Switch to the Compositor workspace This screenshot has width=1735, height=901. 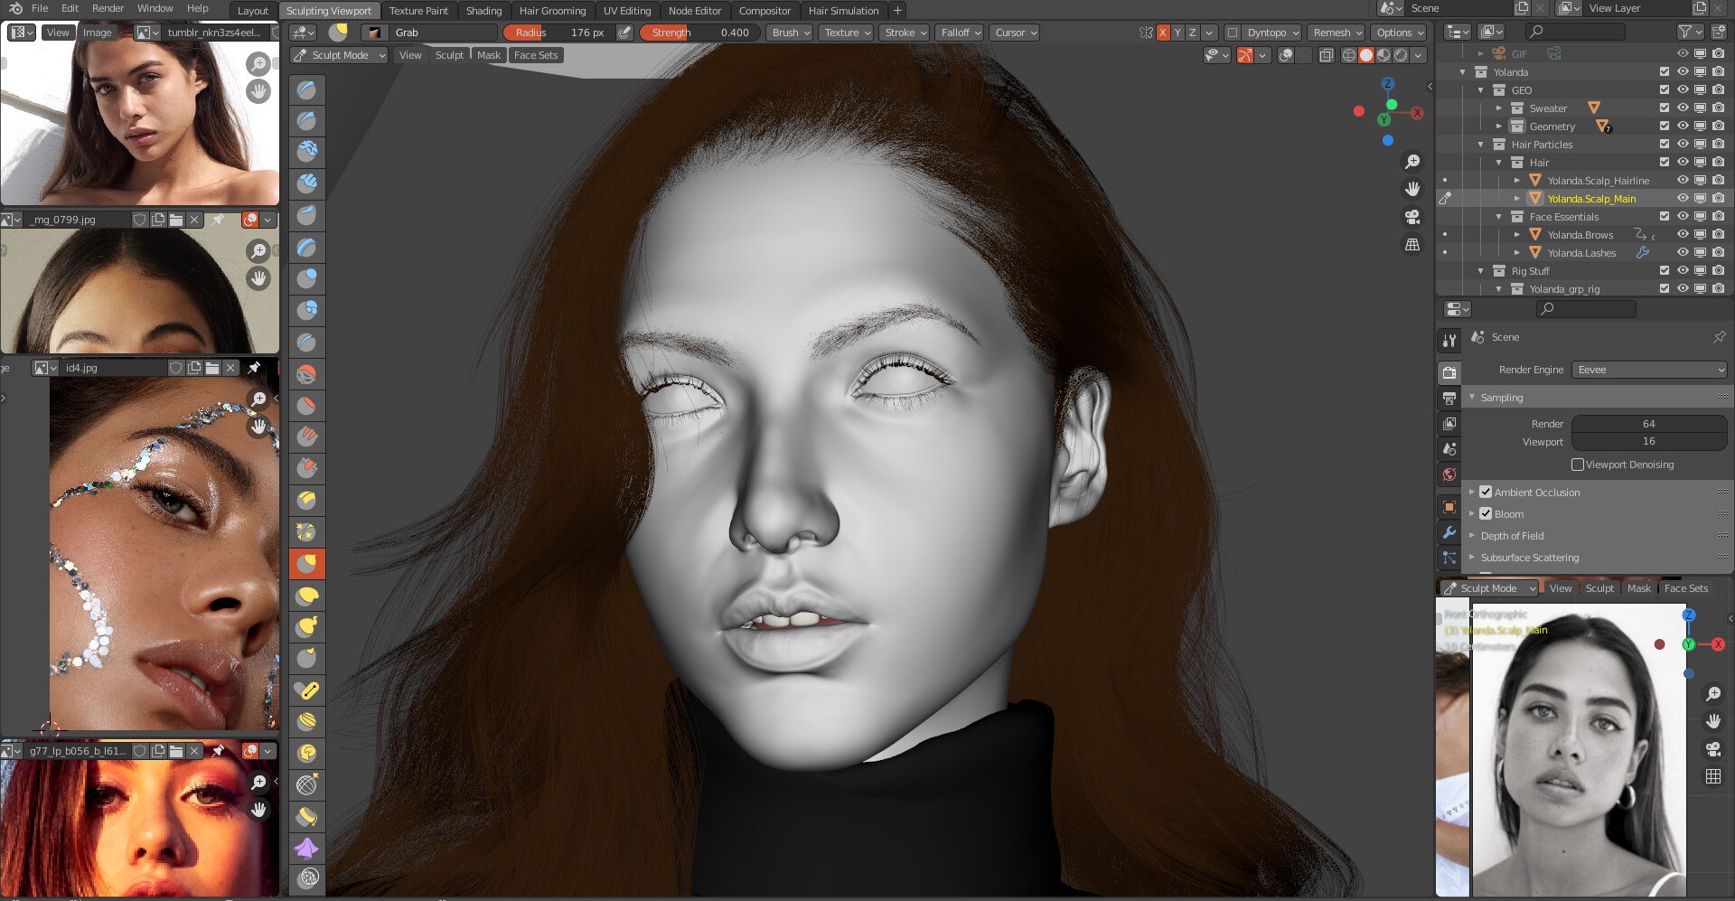click(x=764, y=11)
